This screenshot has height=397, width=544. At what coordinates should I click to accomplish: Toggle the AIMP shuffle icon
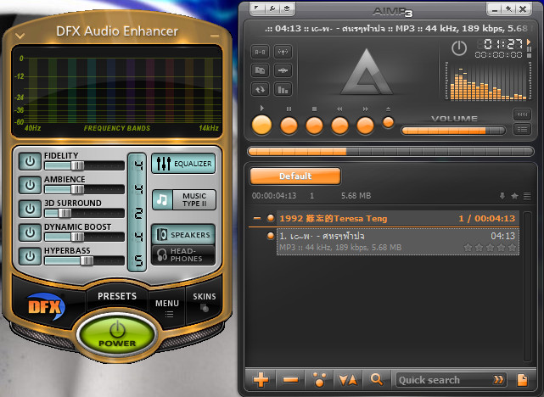tap(261, 70)
